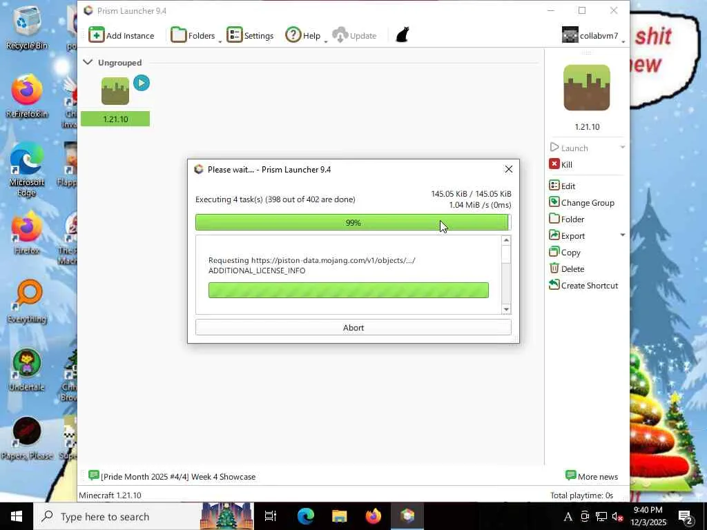Open Settings in the toolbar

coord(250,36)
